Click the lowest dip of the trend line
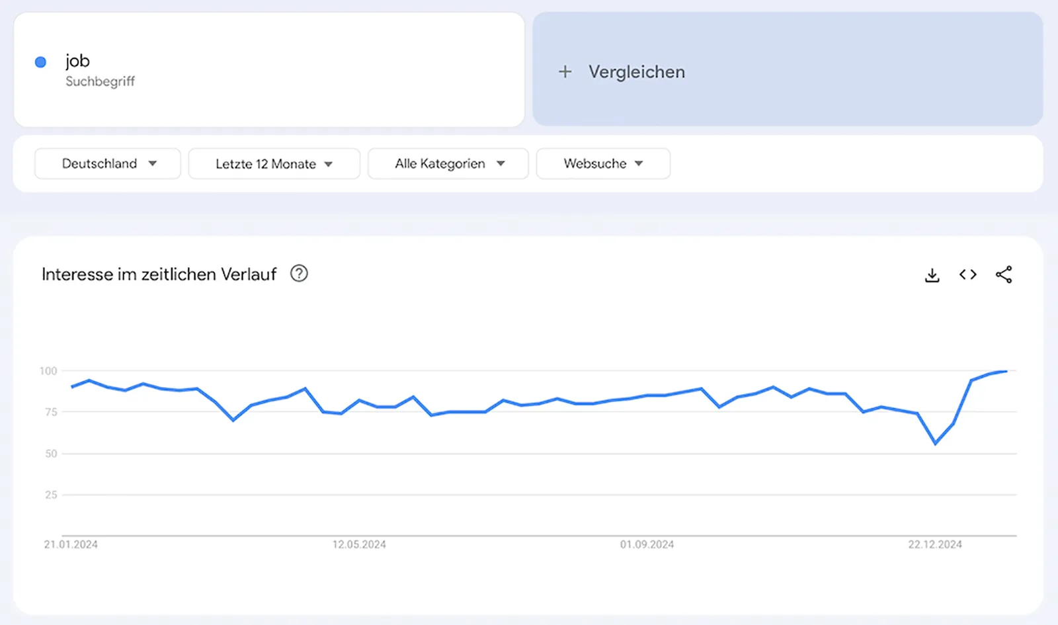The width and height of the screenshot is (1058, 625). [935, 443]
